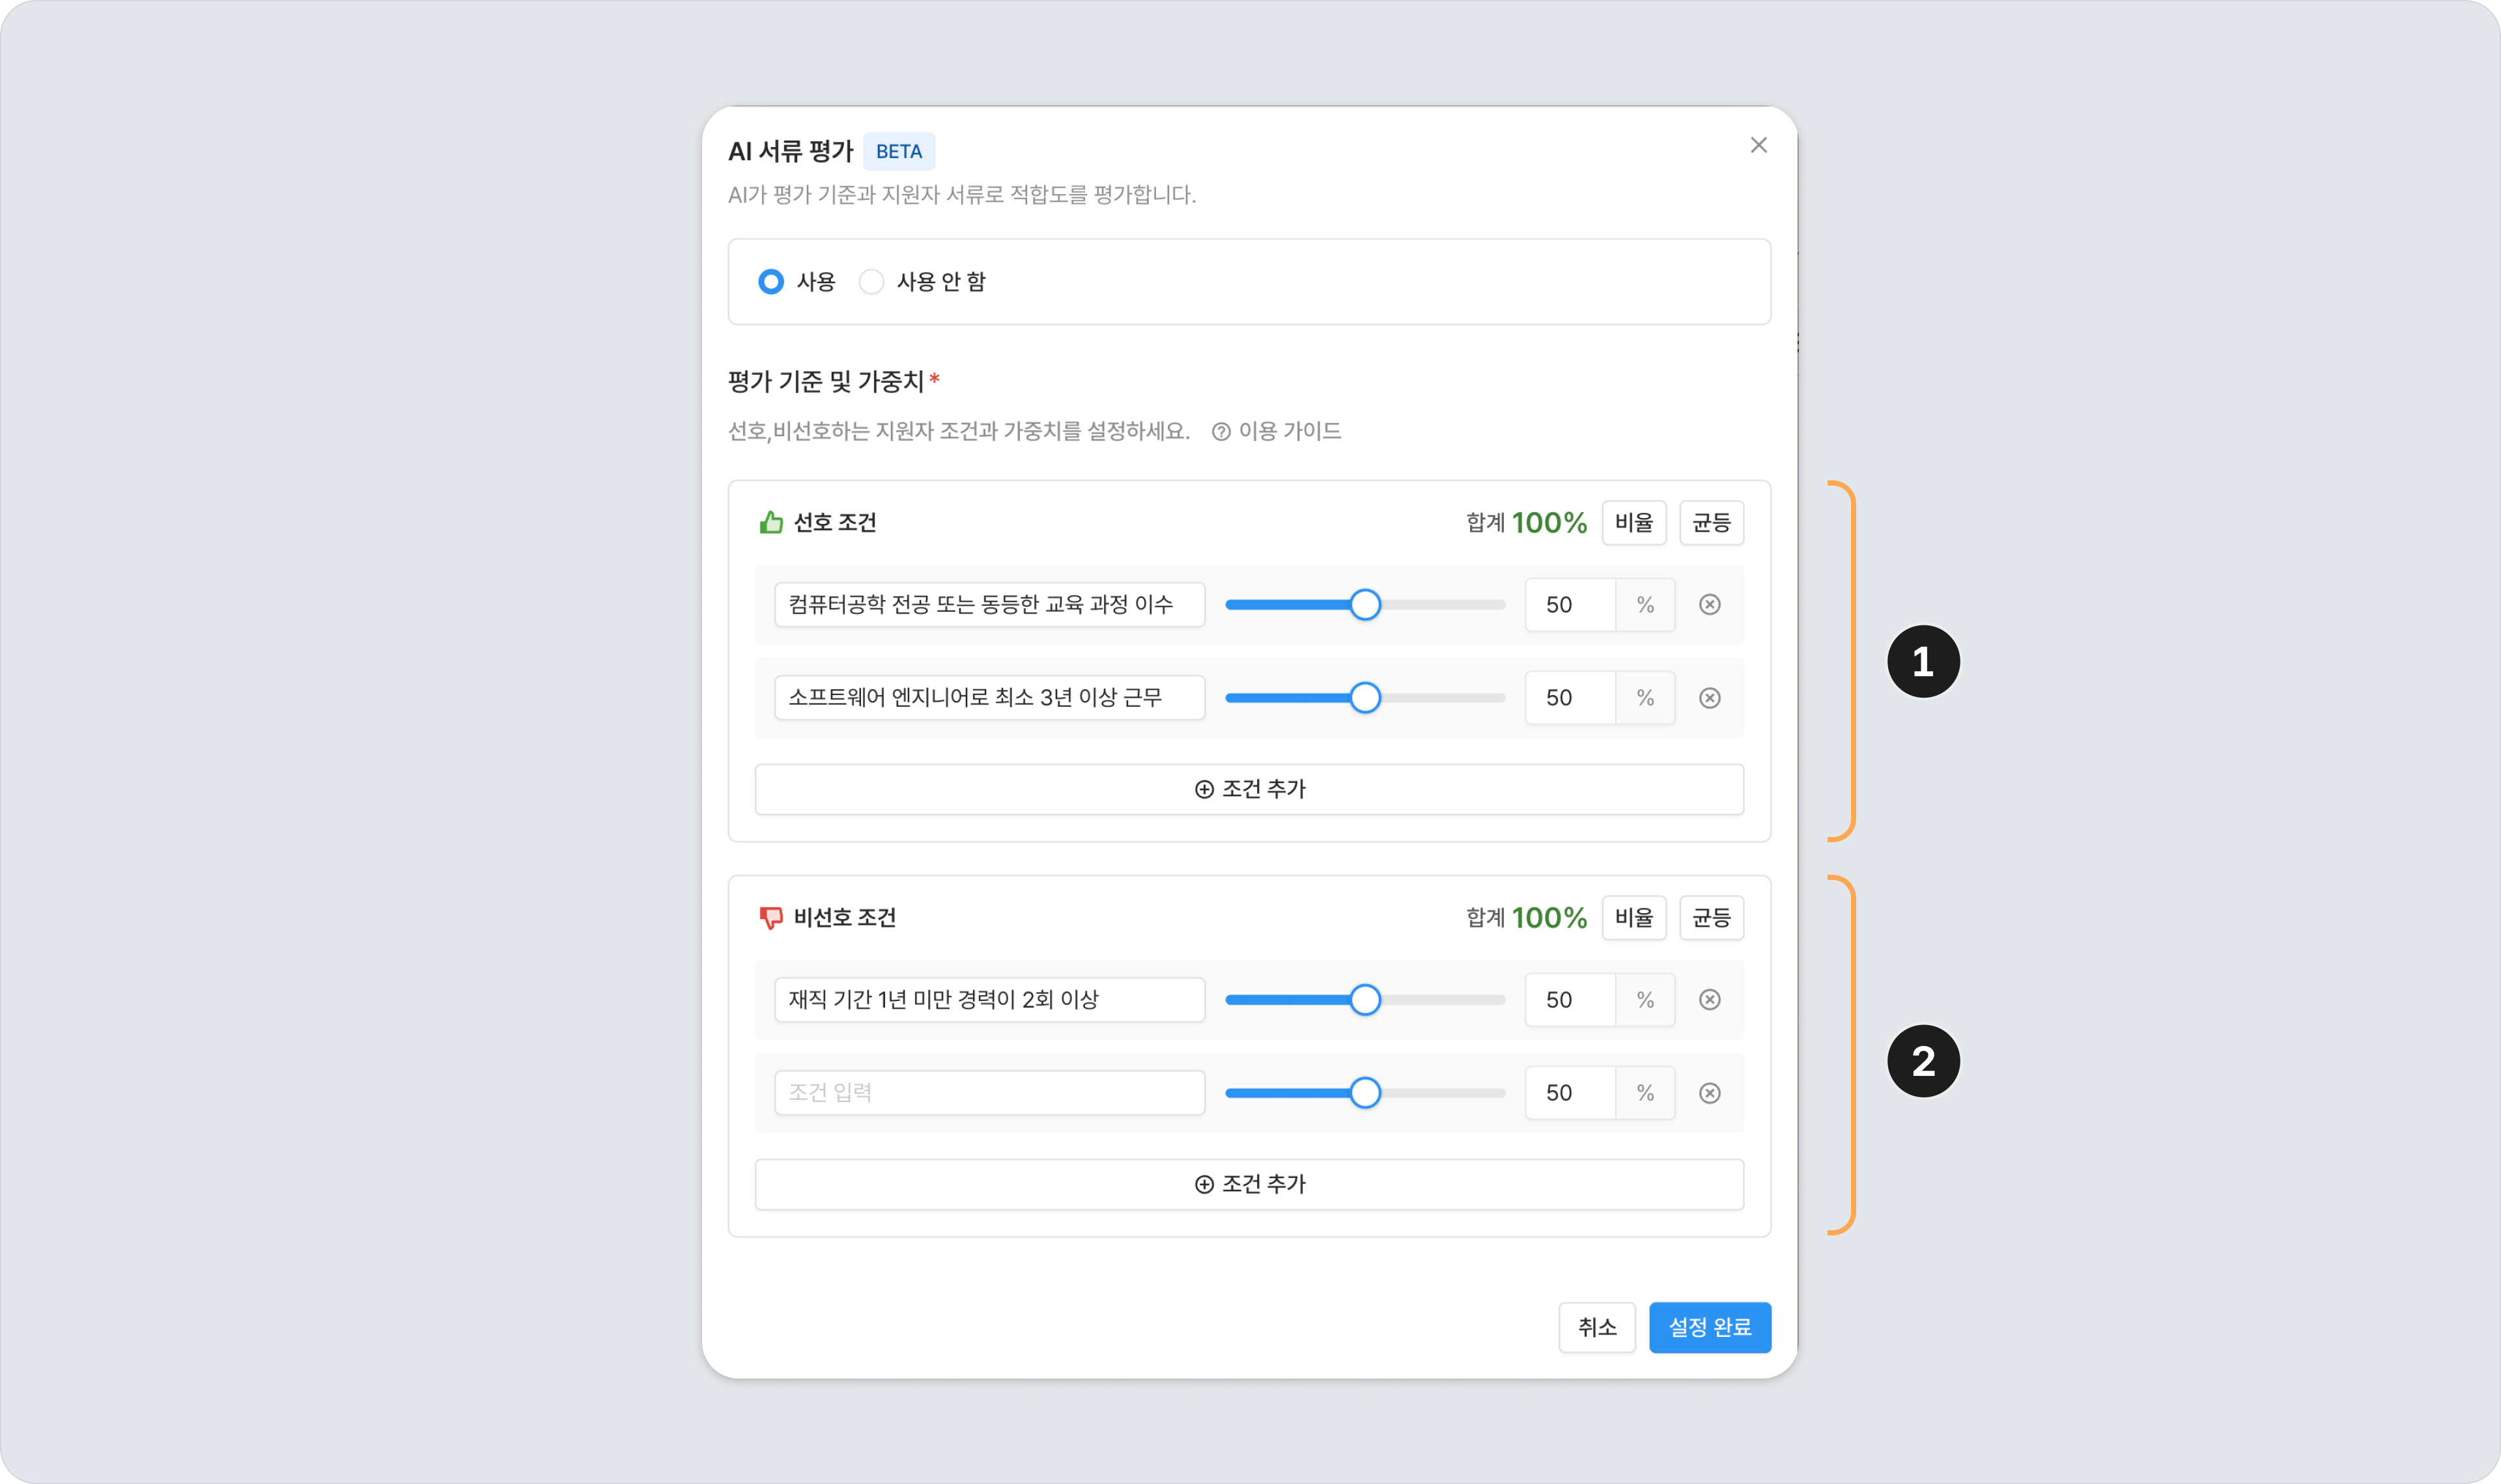Select the 사용 안 함 radio option
Screen dimensions: 2501x1484
pyautogui.click(x=871, y=282)
